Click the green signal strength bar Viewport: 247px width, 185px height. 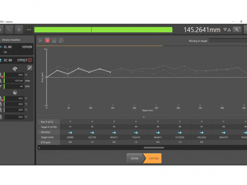pyautogui.click(x=103, y=30)
